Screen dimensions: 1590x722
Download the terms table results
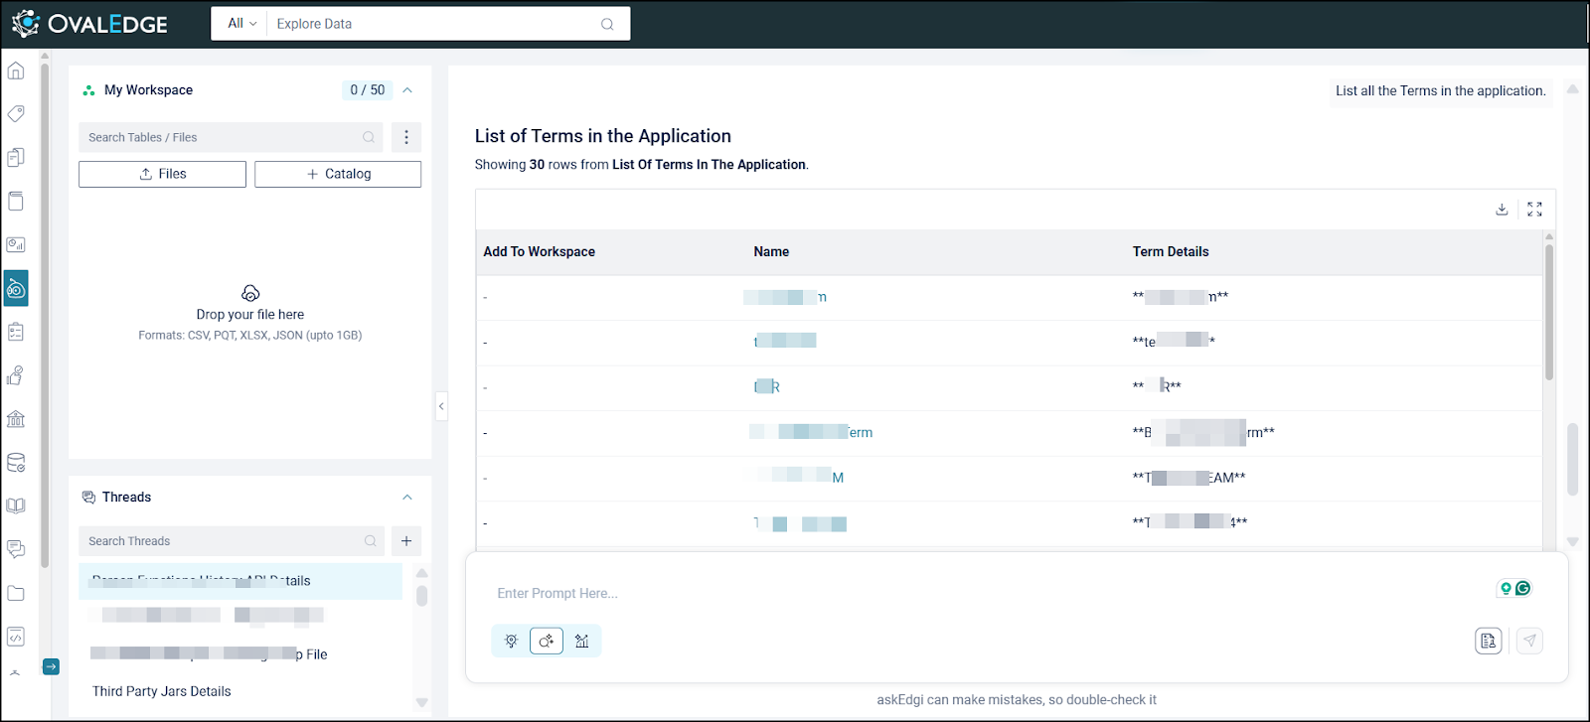coord(1502,210)
